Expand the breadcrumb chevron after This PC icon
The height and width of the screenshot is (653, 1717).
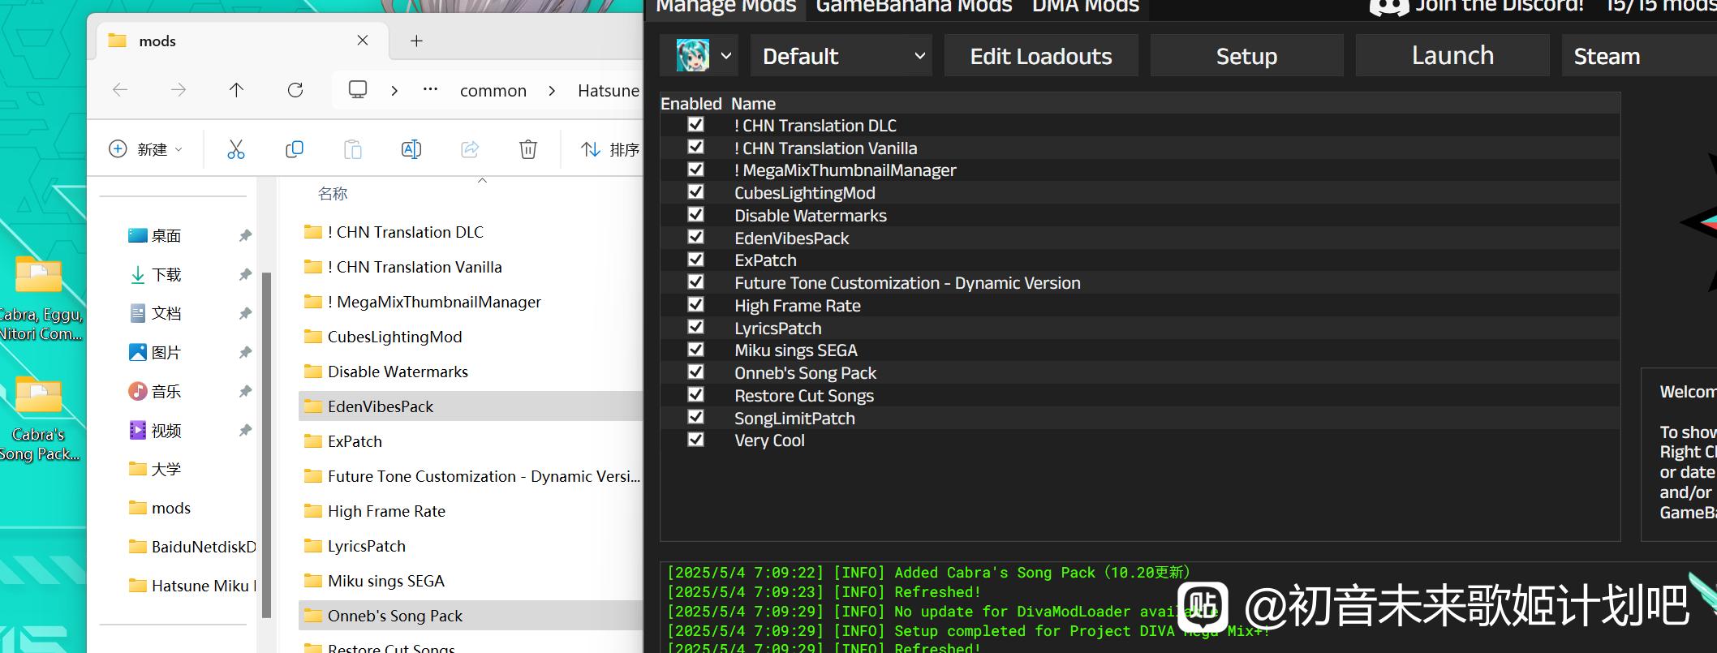point(394,90)
